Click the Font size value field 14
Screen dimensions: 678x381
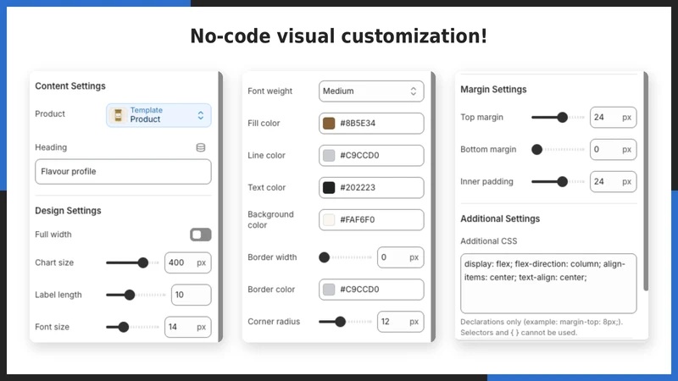point(187,327)
